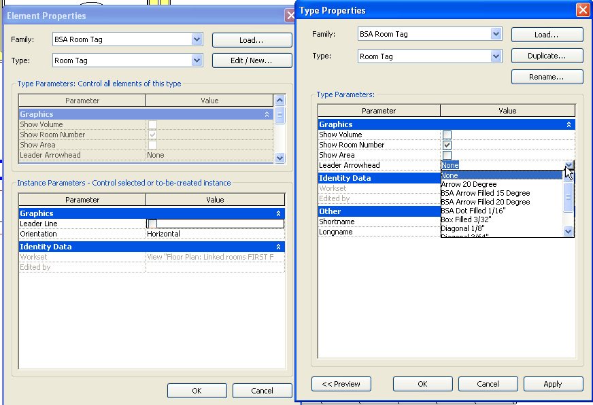Open Family dropdown in Element Properties
Screen dimensions: 593x405
(197, 39)
